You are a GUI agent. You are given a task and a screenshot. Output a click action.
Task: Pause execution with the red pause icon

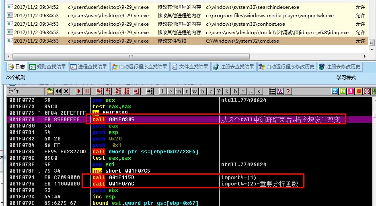point(87,91)
